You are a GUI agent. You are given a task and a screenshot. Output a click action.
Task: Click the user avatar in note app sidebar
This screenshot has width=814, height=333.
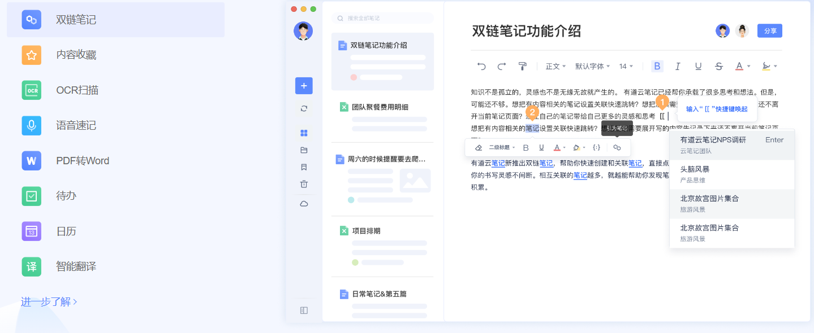pos(303,31)
